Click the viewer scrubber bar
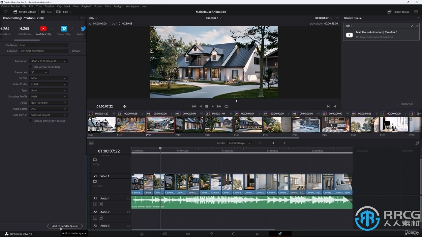The height and width of the screenshot is (237, 422). (213, 101)
